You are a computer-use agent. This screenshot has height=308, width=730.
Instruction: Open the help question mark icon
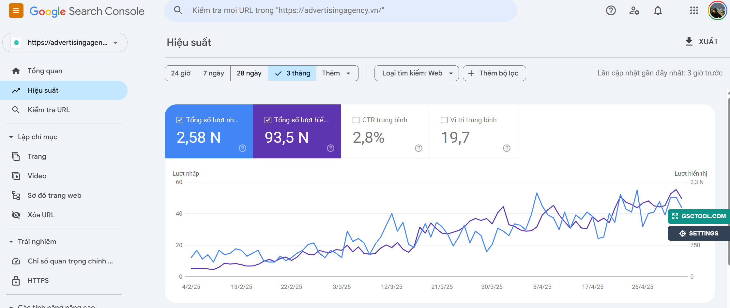pyautogui.click(x=611, y=11)
